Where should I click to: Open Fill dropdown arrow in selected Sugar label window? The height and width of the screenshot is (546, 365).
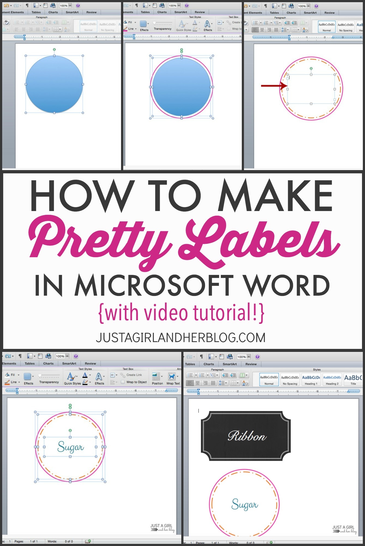tap(19, 375)
